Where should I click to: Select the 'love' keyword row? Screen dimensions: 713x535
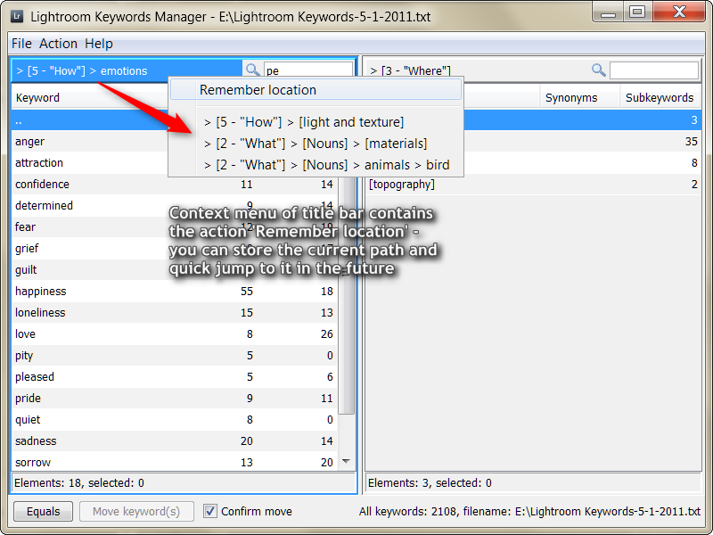click(x=175, y=333)
